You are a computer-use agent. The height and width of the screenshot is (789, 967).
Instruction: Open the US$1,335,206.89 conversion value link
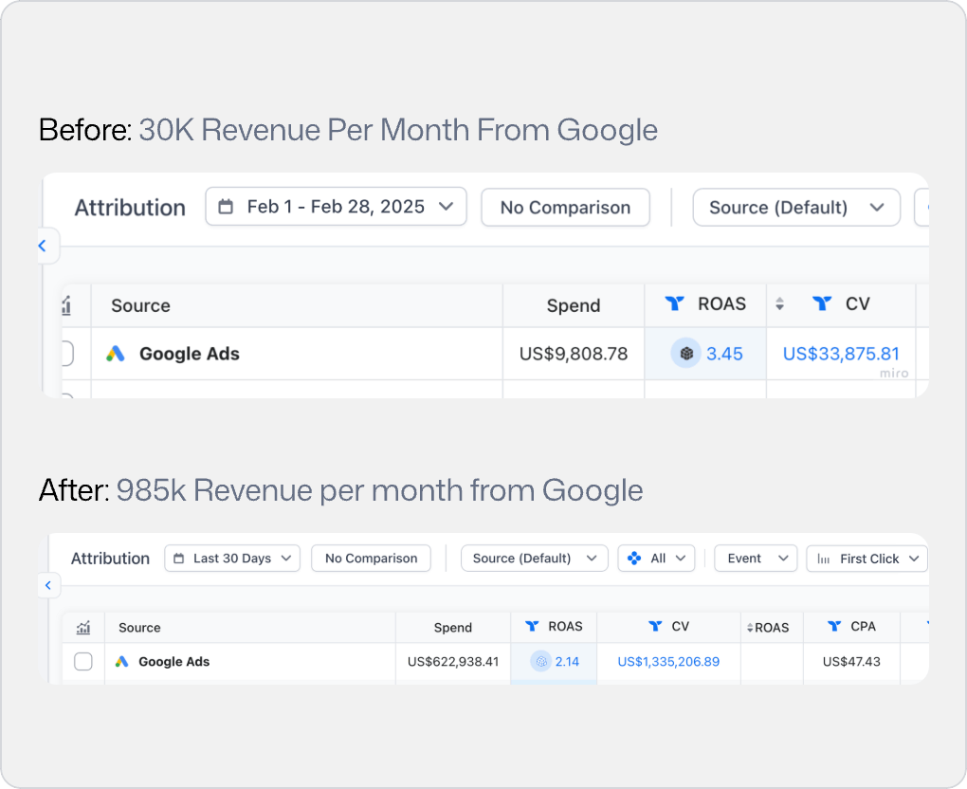pyautogui.click(x=668, y=662)
